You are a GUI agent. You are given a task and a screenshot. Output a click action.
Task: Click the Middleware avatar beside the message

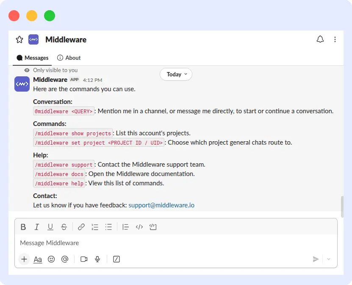click(x=22, y=84)
